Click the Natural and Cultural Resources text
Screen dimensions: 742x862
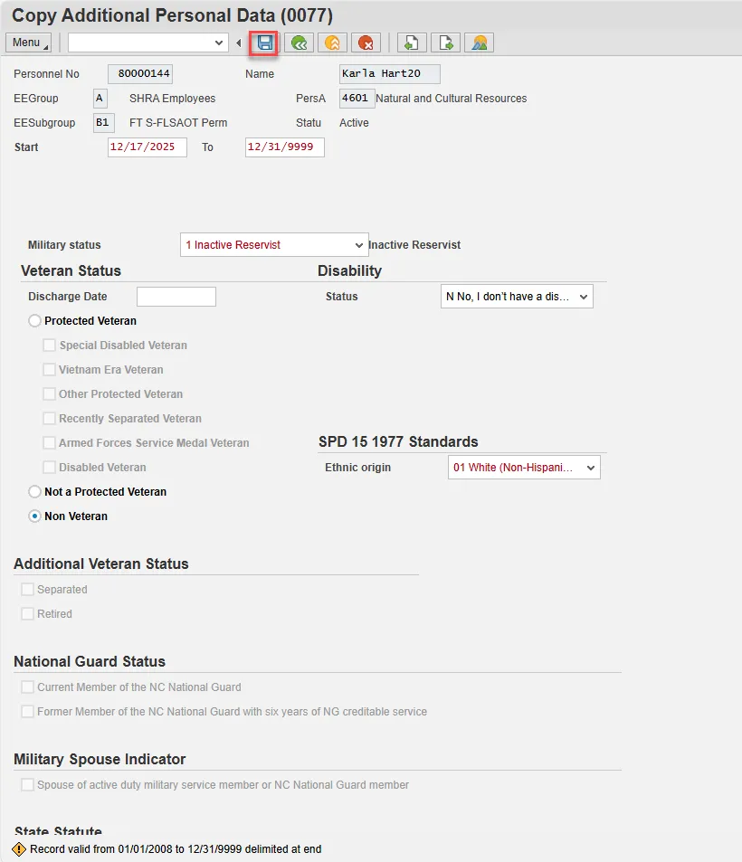(x=451, y=99)
